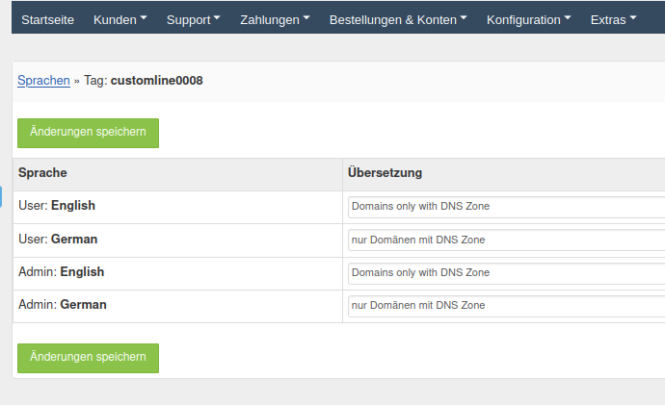The width and height of the screenshot is (665, 405).
Task: Open the Zahlungen dropdown menu
Action: 275,19
